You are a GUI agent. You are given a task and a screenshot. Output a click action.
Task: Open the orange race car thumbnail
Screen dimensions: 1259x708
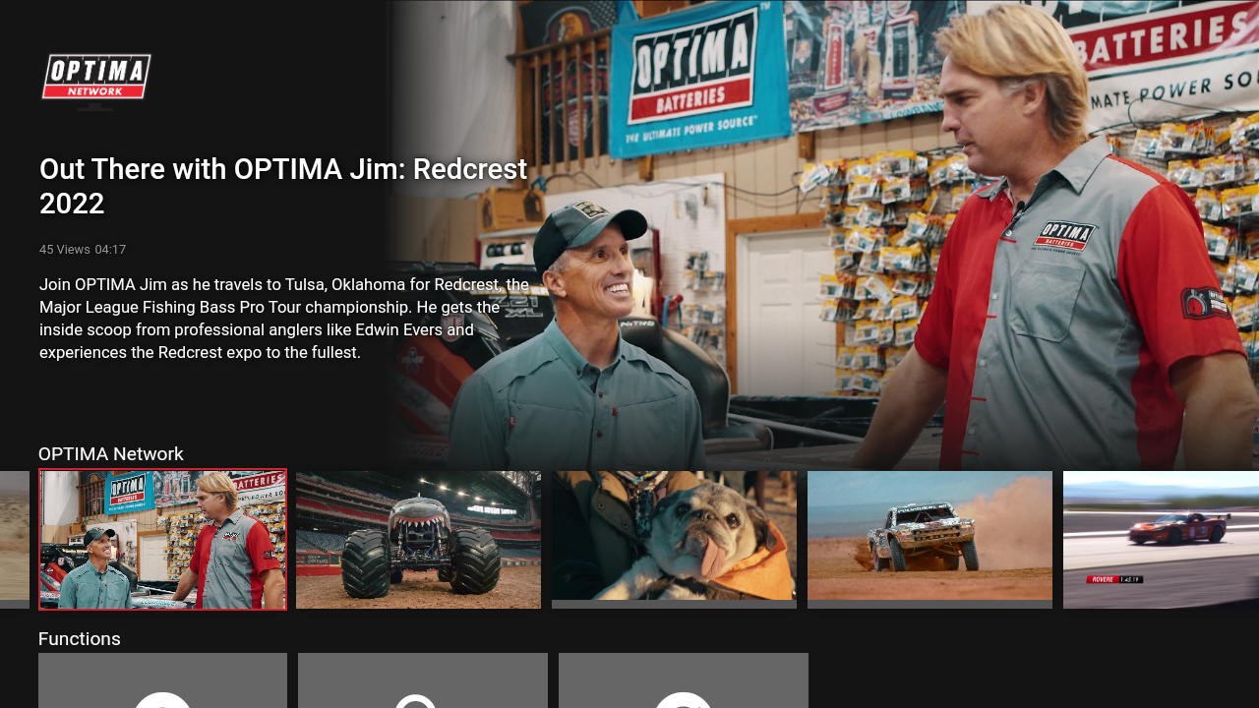tap(1161, 540)
